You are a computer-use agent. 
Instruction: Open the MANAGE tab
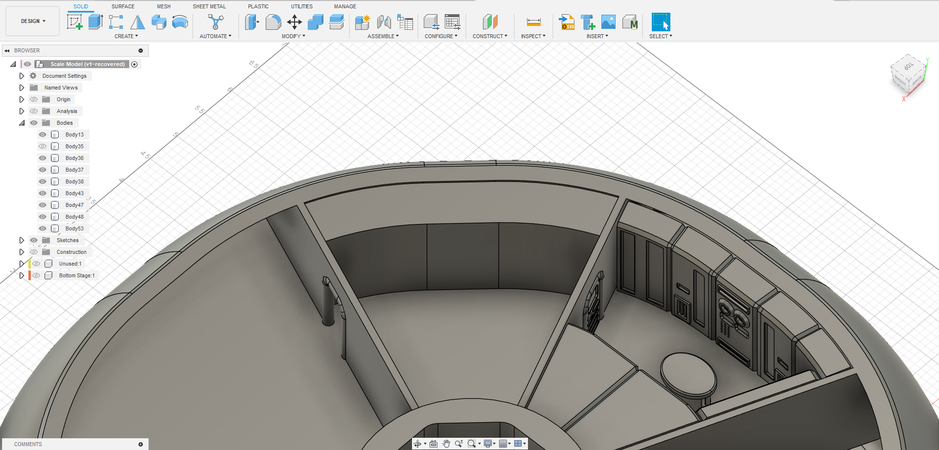[x=345, y=6]
